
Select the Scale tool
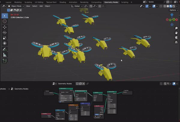(x=5, y=38)
